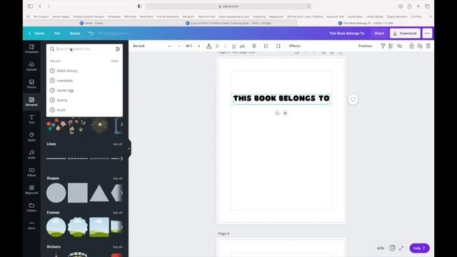457x257 pixels.
Task: Expand Frames row with right arrow
Action: (x=121, y=227)
